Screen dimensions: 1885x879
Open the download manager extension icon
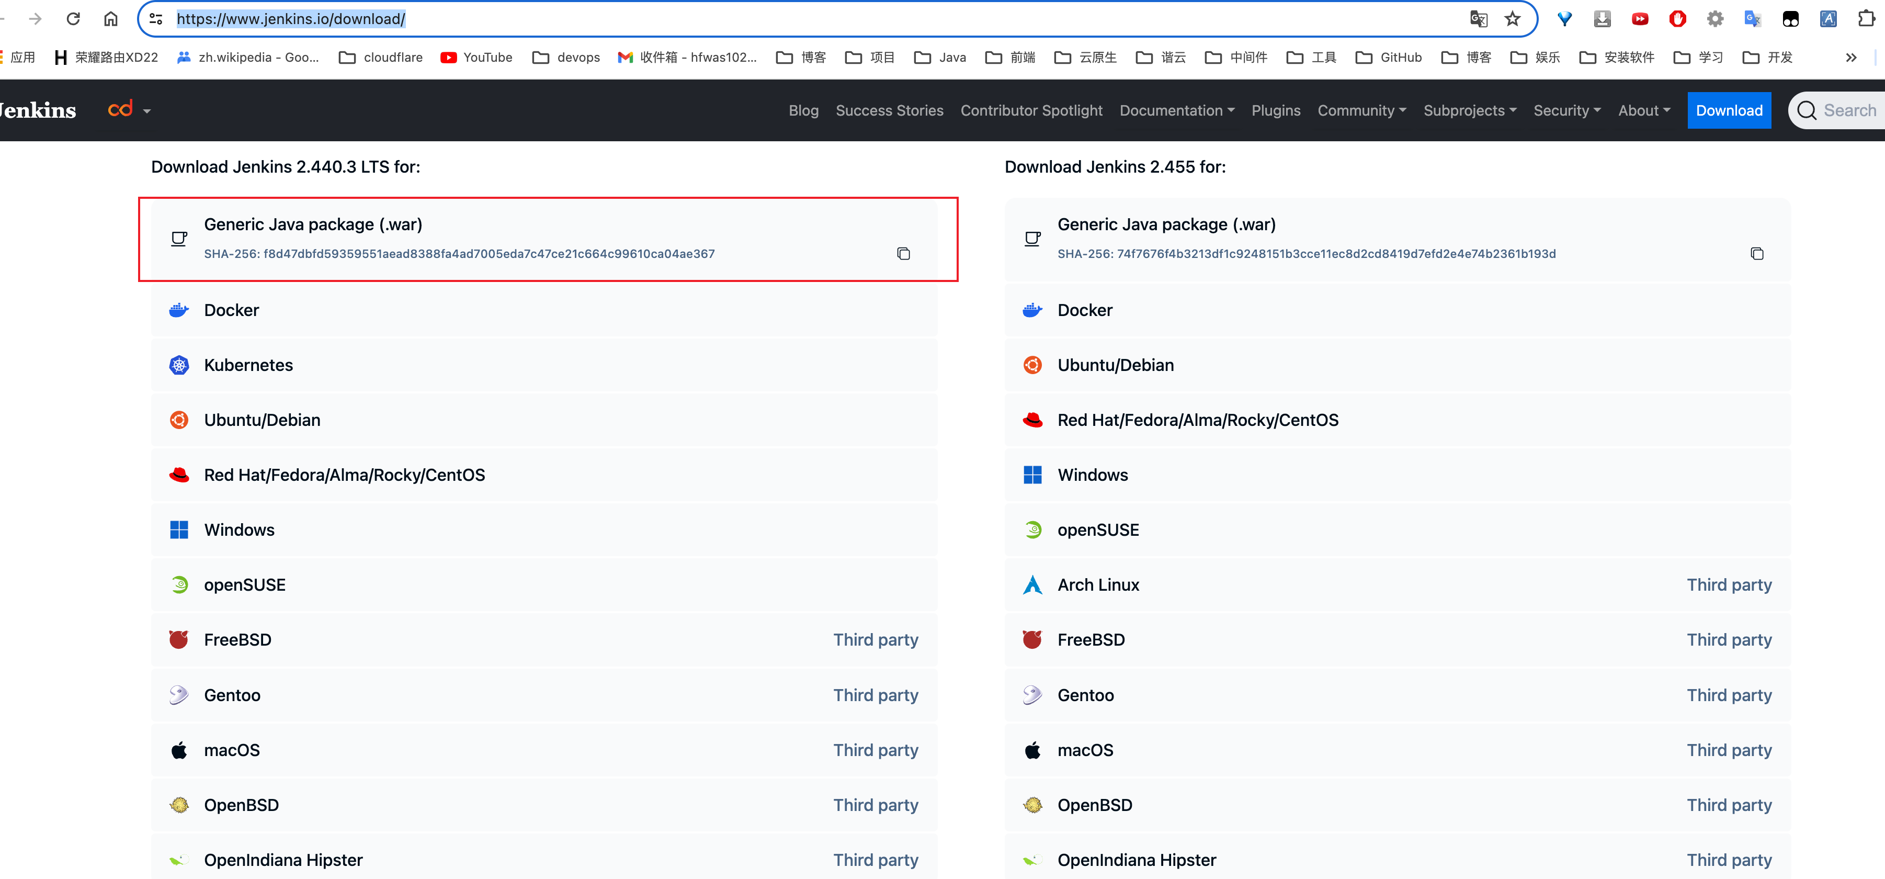1603,19
